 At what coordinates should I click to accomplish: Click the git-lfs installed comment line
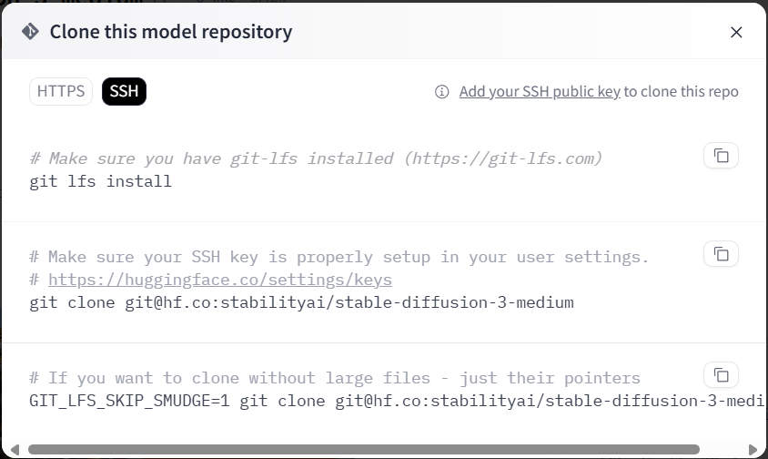(316, 158)
